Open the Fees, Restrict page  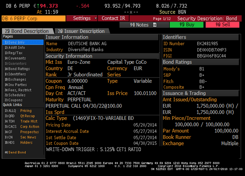(x=18, y=90)
